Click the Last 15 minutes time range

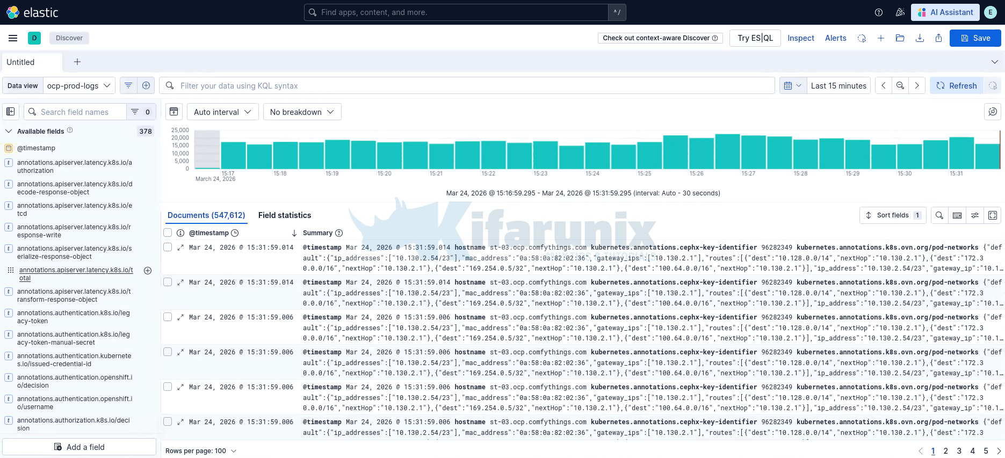(x=838, y=85)
